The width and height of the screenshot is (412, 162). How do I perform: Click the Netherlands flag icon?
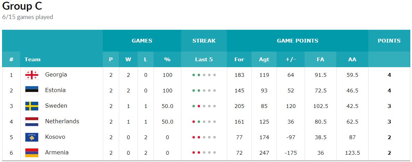coord(32,122)
